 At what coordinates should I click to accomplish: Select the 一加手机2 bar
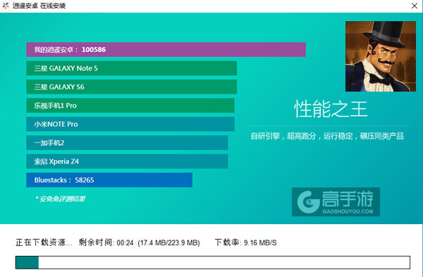[x=127, y=142]
